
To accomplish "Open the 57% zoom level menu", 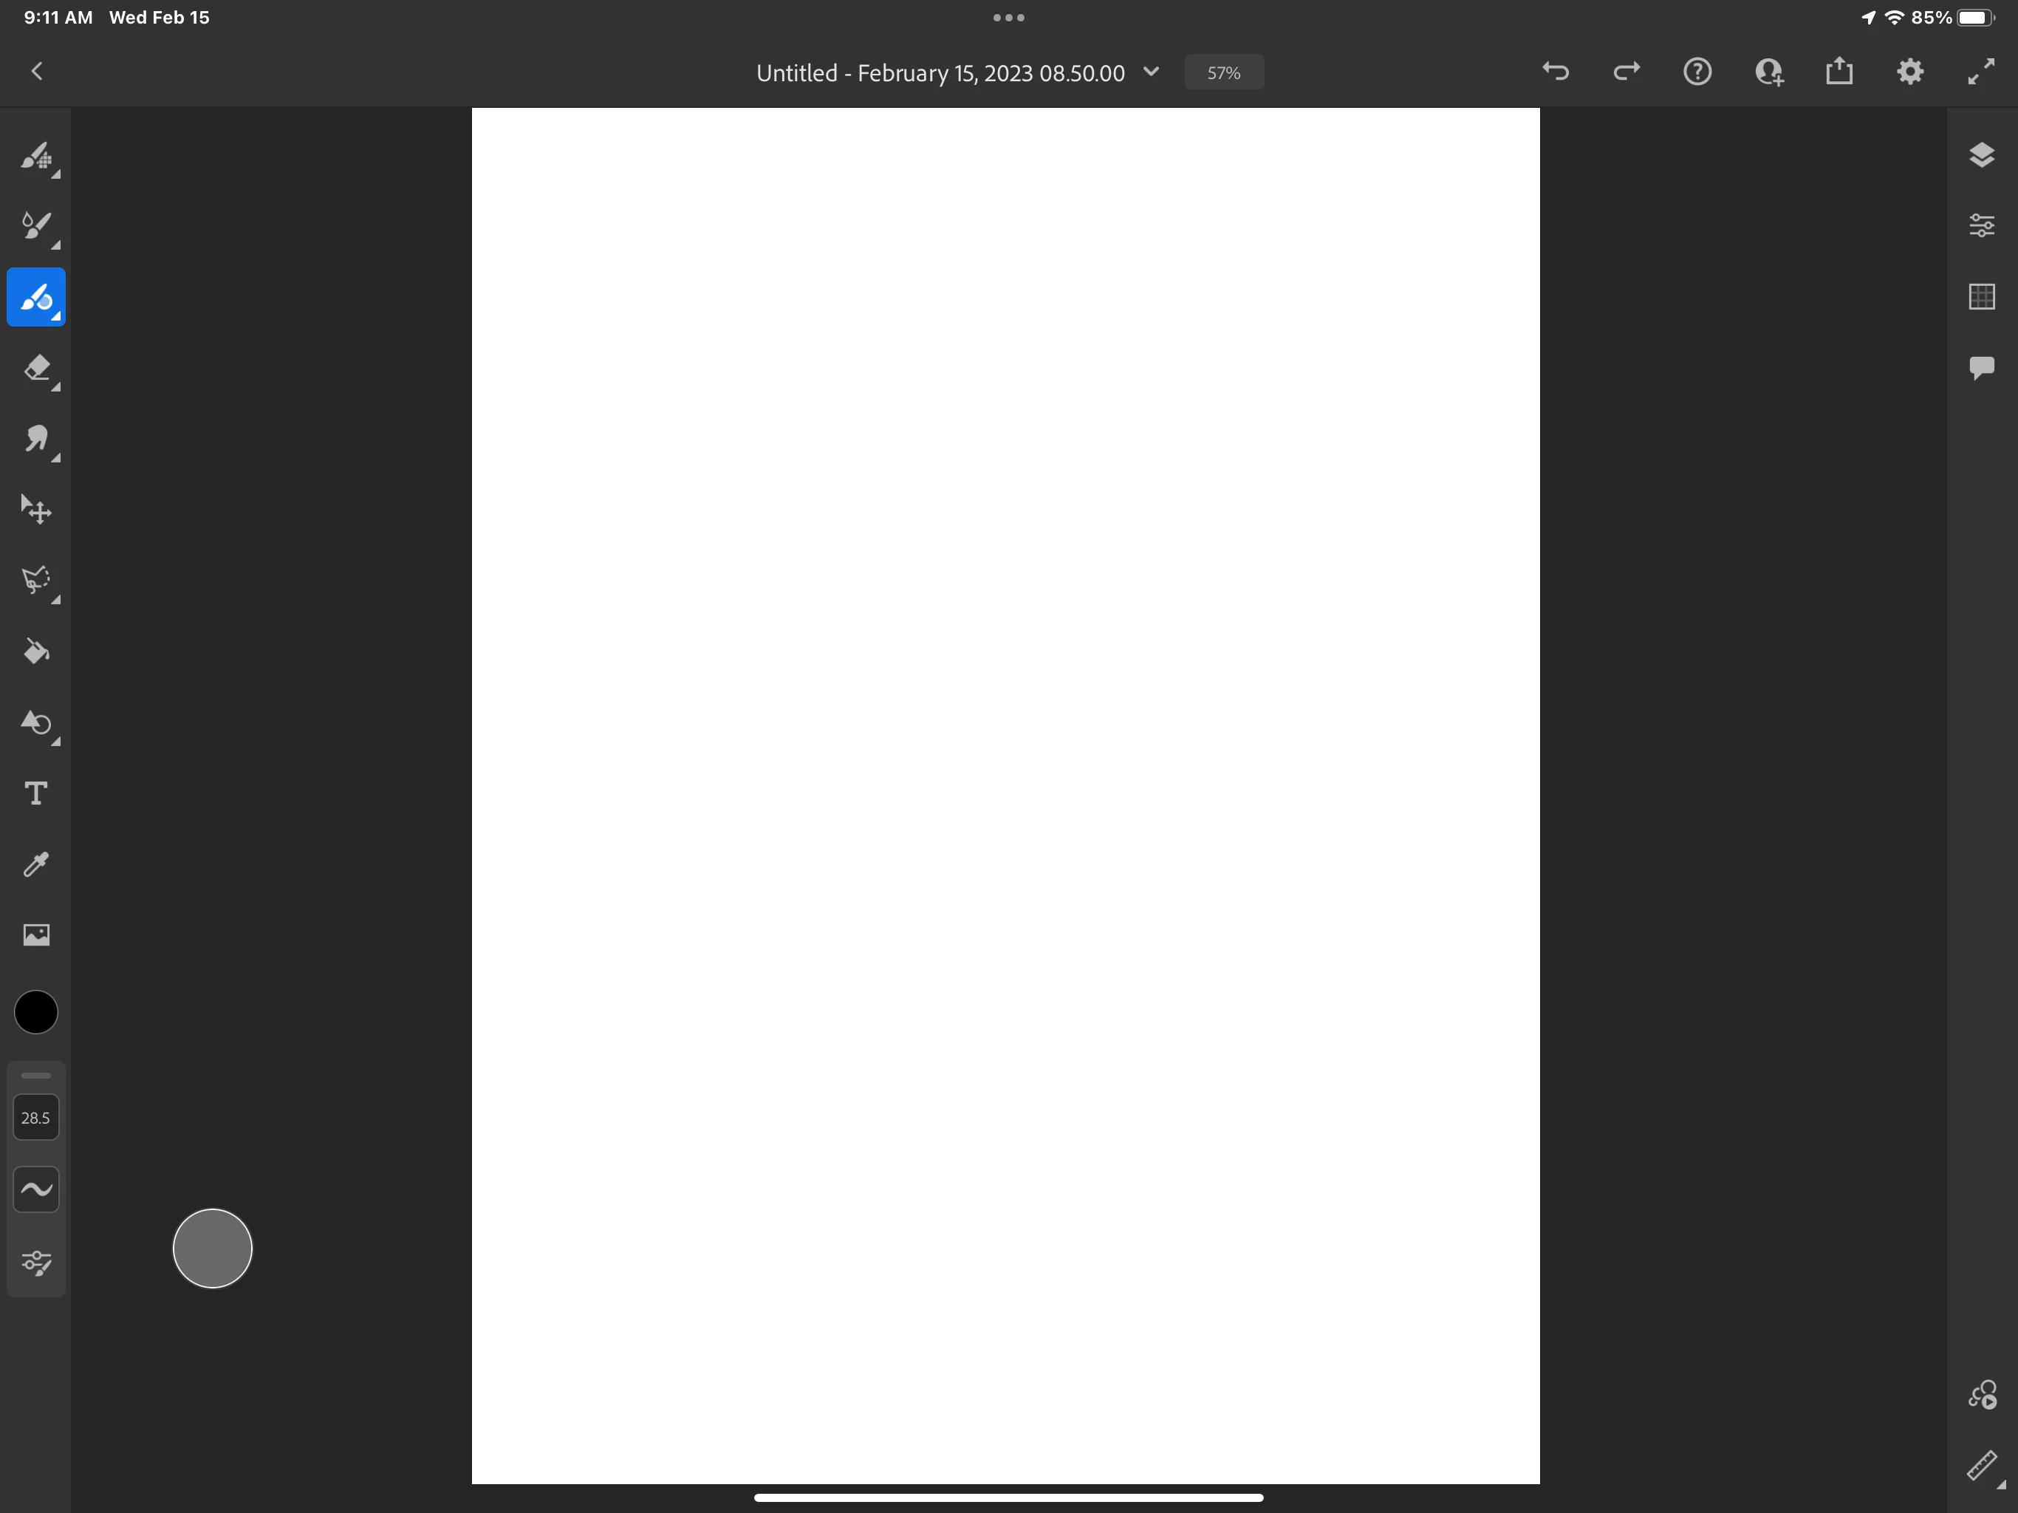I will pyautogui.click(x=1222, y=73).
